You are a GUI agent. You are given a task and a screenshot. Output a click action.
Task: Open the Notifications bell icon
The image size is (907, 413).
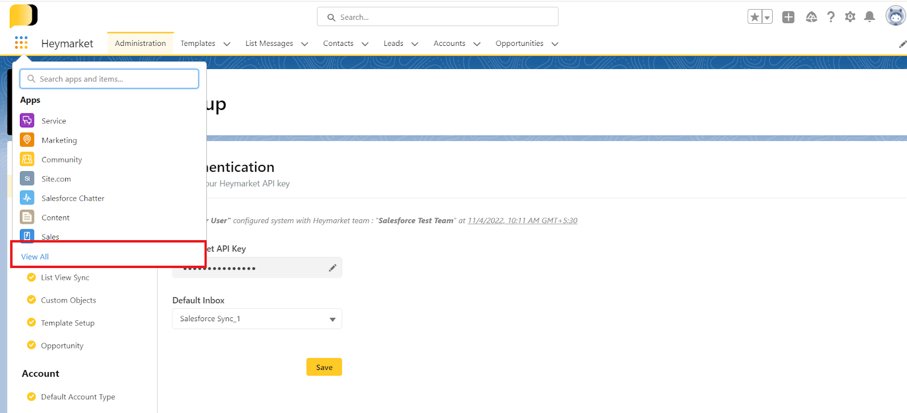tap(869, 17)
